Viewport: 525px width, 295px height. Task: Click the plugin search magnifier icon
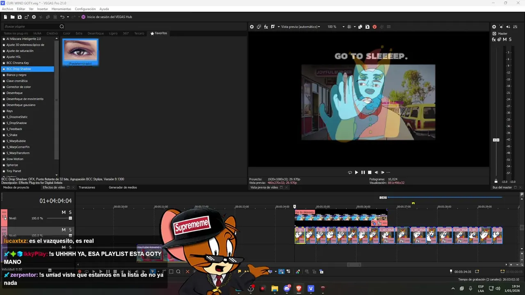62,27
